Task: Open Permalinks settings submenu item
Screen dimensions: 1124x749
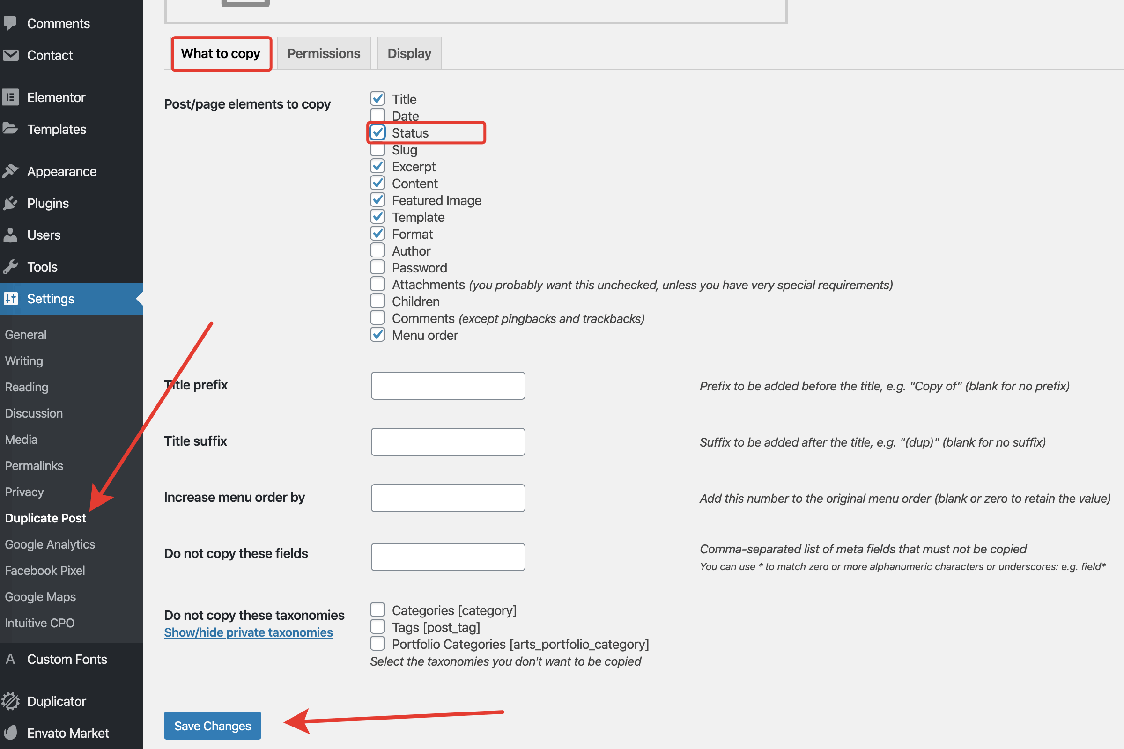Action: pos(34,465)
